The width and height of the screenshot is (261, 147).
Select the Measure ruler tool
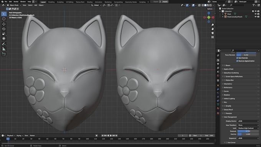[x=4, y=49]
